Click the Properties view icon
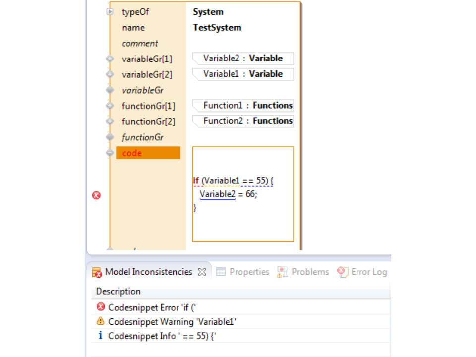 221,272
